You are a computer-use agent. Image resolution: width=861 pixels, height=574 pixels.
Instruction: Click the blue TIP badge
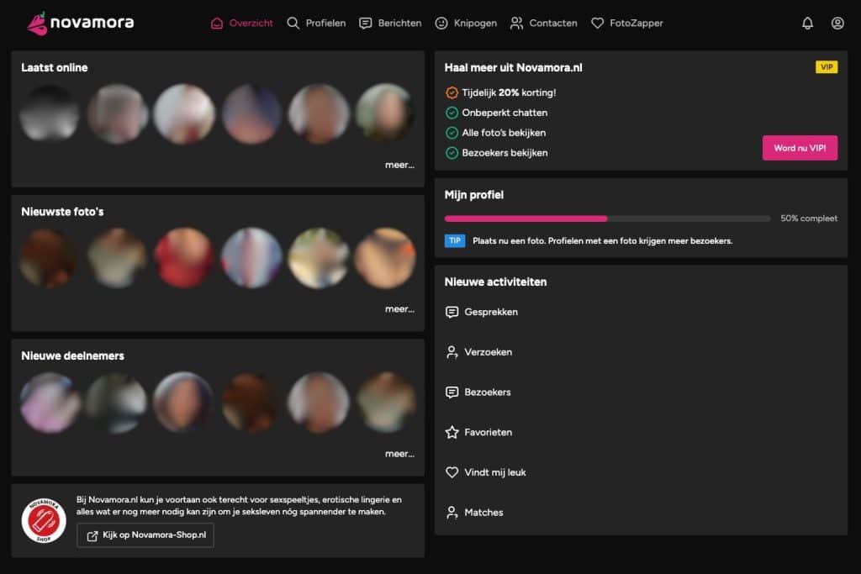point(455,241)
